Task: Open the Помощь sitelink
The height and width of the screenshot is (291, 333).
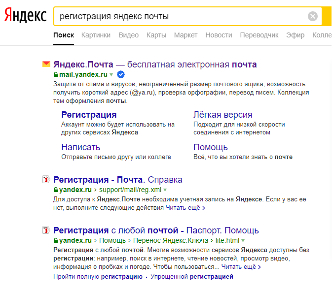Action: pos(211,147)
